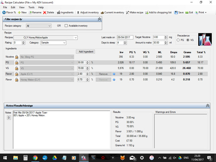This screenshot has height=162, width=216.
Task: Open Recipe category dropdown
Action: click(38, 26)
